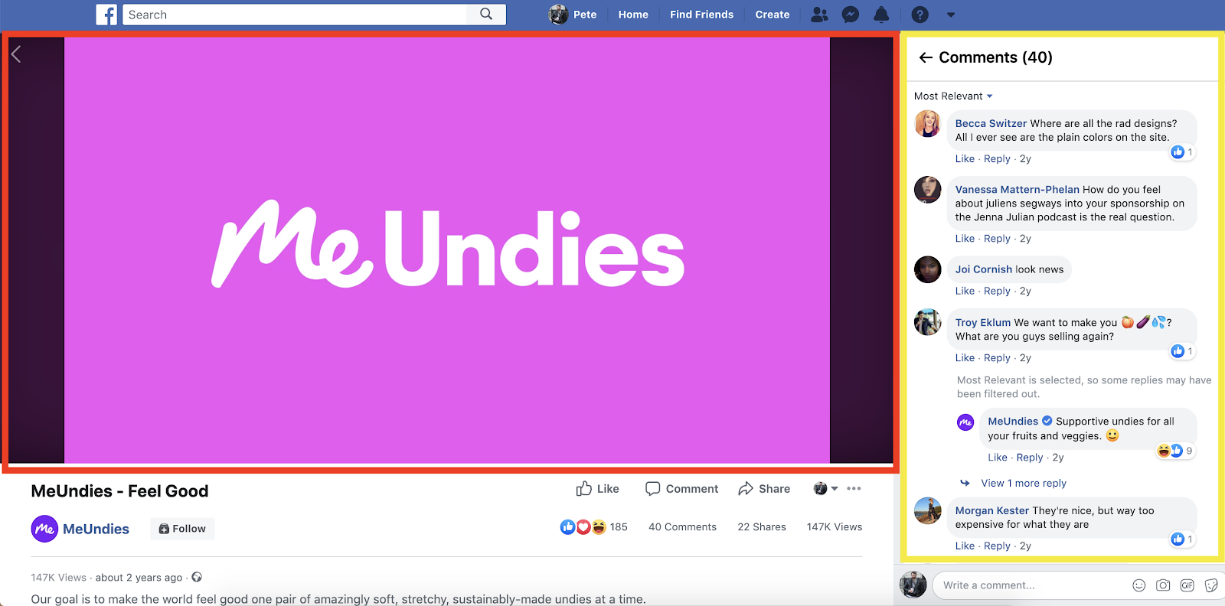Viewport: 1225px width, 606px height.
Task: Click the 'MeUndies - Feel Good' video title
Action: pos(119,491)
